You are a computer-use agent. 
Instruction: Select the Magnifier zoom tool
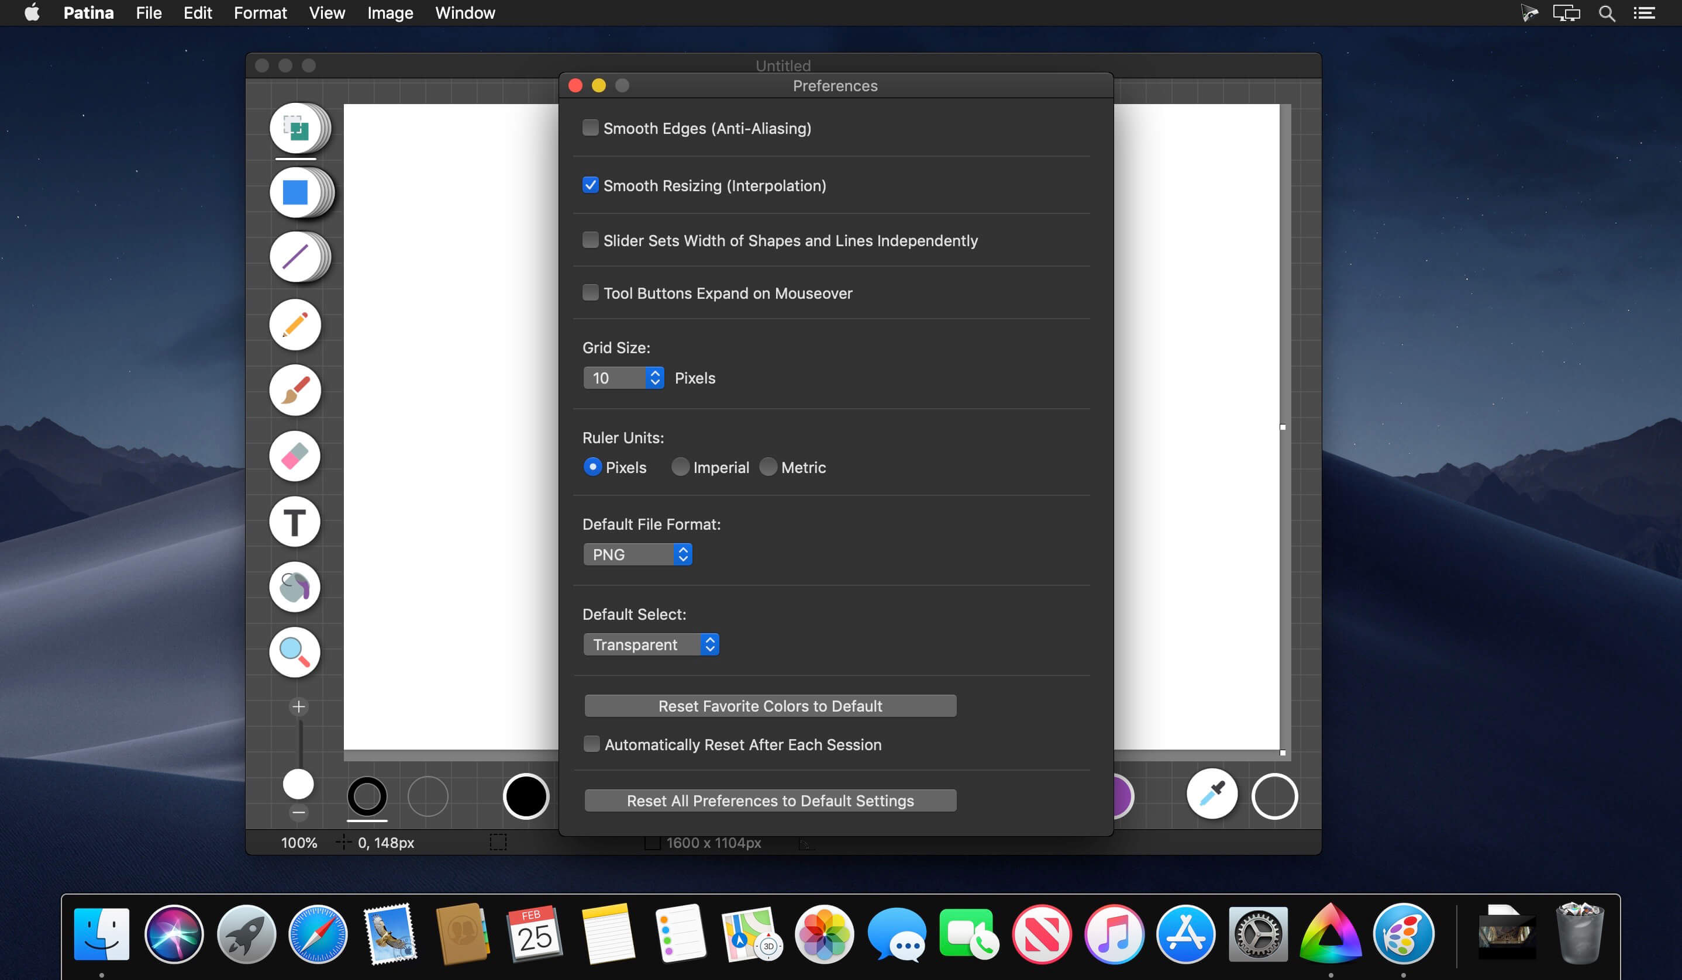click(x=294, y=653)
